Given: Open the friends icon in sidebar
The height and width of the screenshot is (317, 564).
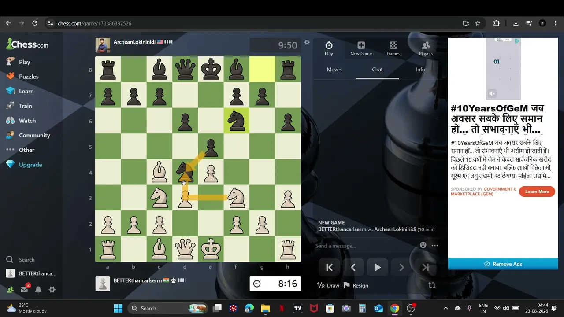Looking at the screenshot, I should point(10,290).
